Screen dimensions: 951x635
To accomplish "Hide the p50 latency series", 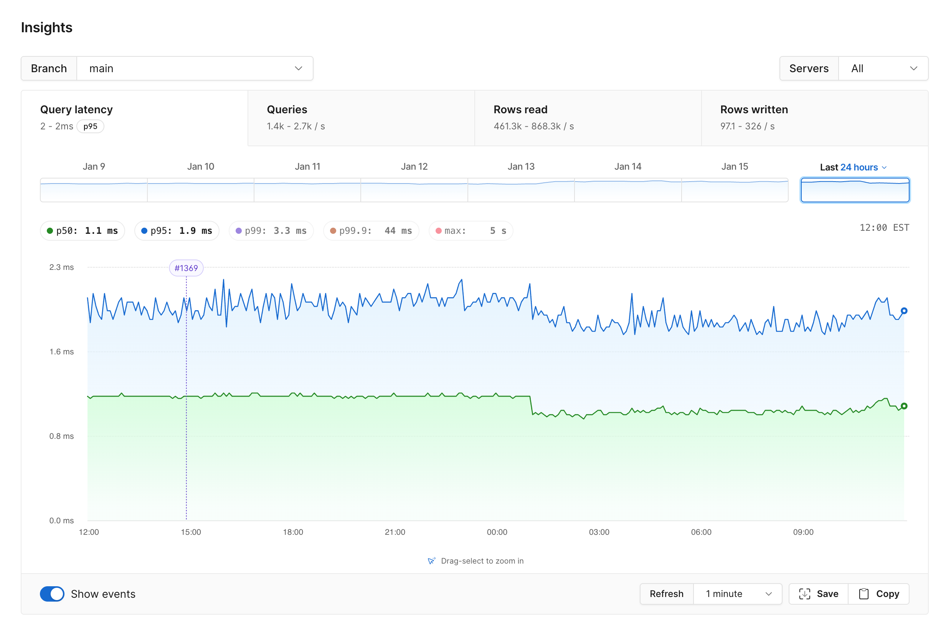I will 82,231.
